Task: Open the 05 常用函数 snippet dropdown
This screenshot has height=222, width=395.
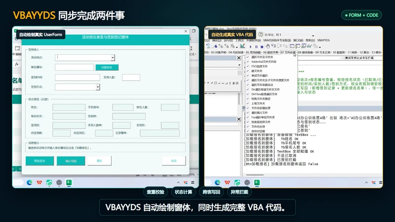Action: pos(253,52)
